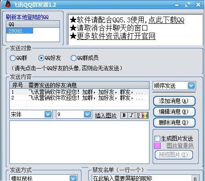Toggle italic formatting button
The height and width of the screenshot is (181, 205).
coord(131,115)
